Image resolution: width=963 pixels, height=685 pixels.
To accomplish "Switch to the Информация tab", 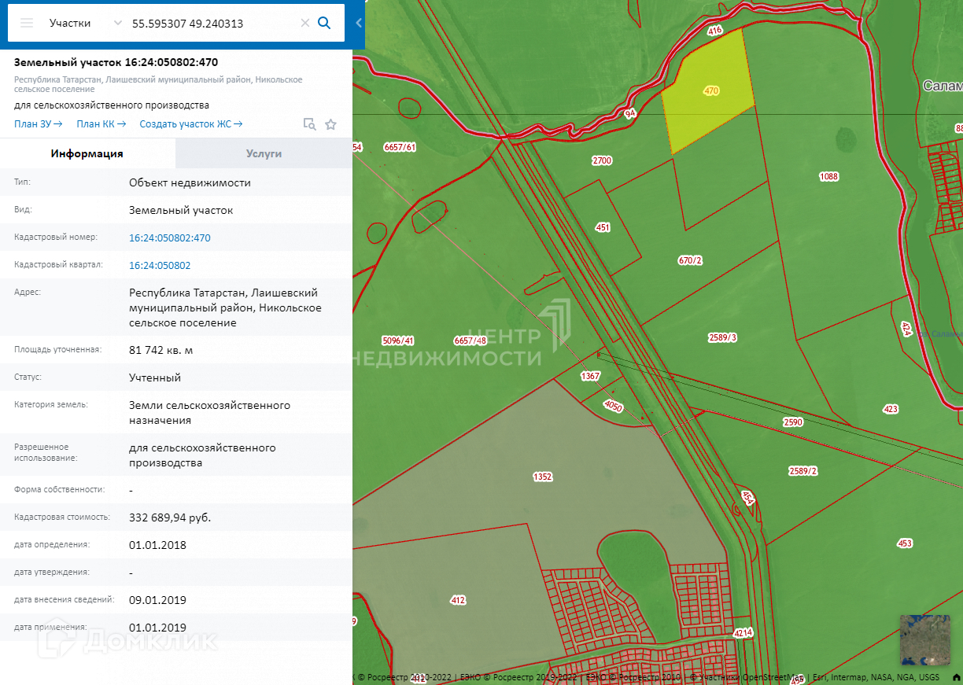I will 87,153.
